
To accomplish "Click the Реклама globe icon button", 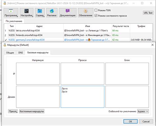I will coord(52,13).
